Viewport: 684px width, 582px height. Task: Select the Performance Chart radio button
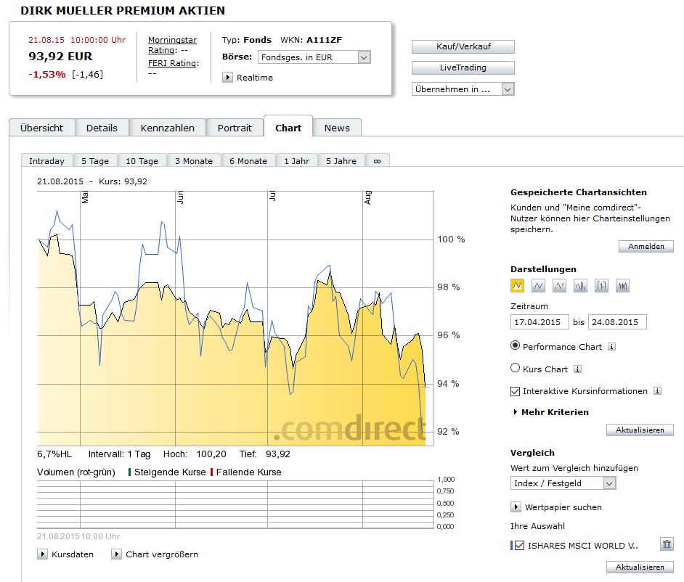coord(516,345)
